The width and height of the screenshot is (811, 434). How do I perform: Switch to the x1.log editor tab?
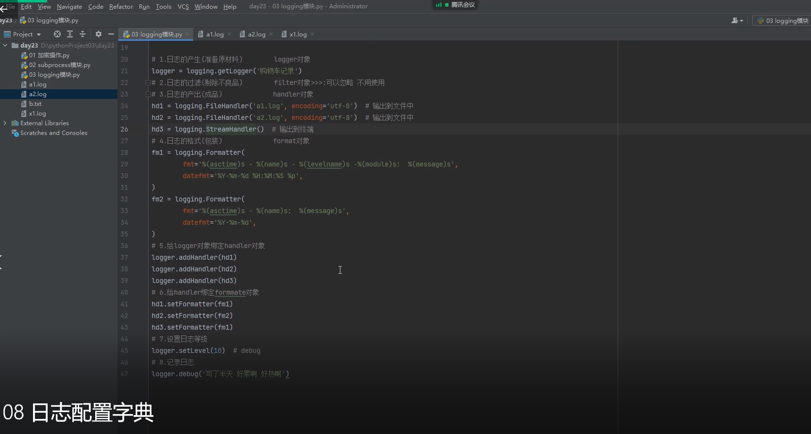(298, 34)
